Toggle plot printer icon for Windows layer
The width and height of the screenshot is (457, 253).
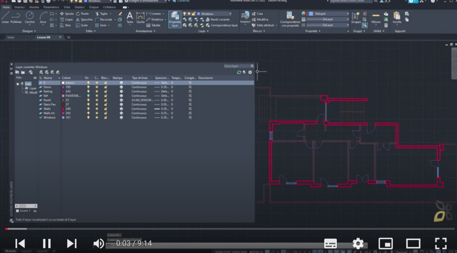coord(121,117)
